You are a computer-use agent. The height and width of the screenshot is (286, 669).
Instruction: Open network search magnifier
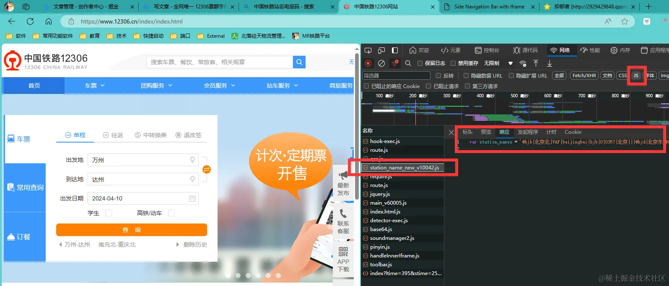tap(408, 63)
